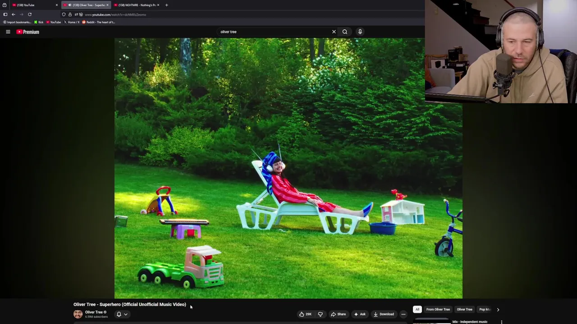The height and width of the screenshot is (324, 577).
Task: Open the 'Import bookmarks...' bookmark
Action: (17, 22)
